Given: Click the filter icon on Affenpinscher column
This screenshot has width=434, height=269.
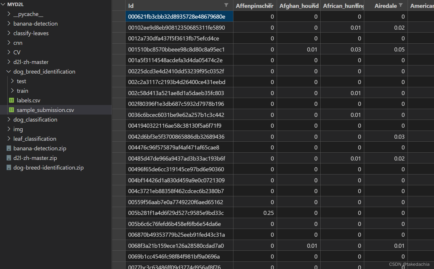Looking at the screenshot, I should [x=270, y=5].
